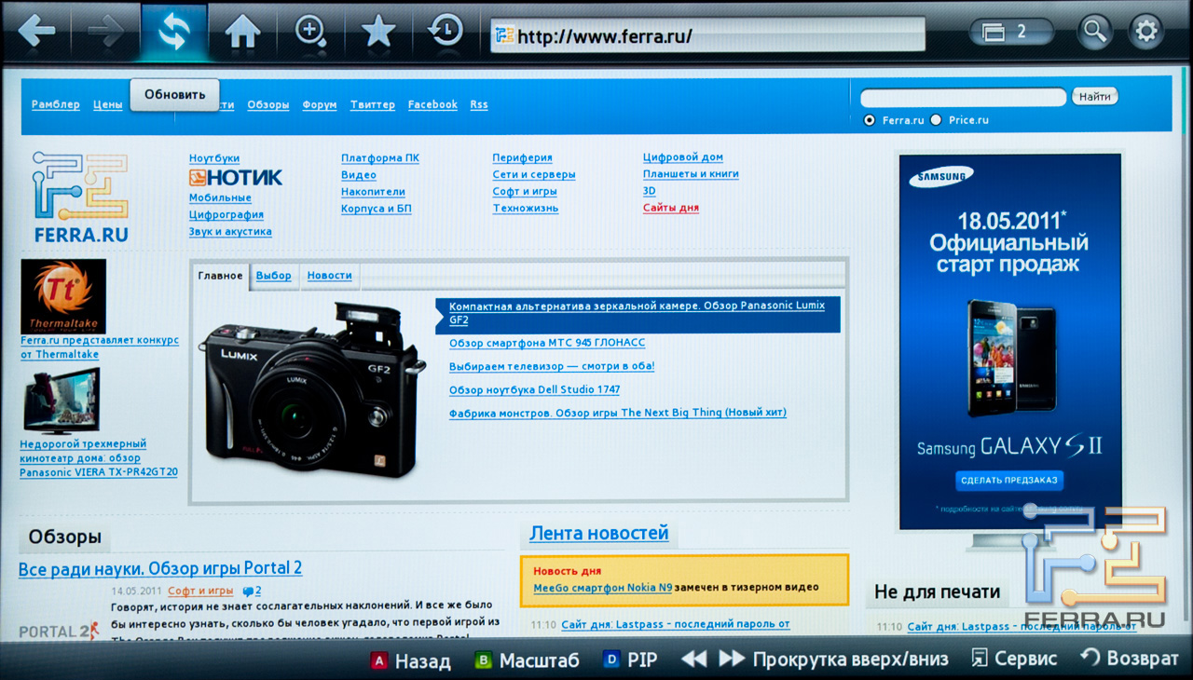Switch to the Новости tab

(x=329, y=276)
